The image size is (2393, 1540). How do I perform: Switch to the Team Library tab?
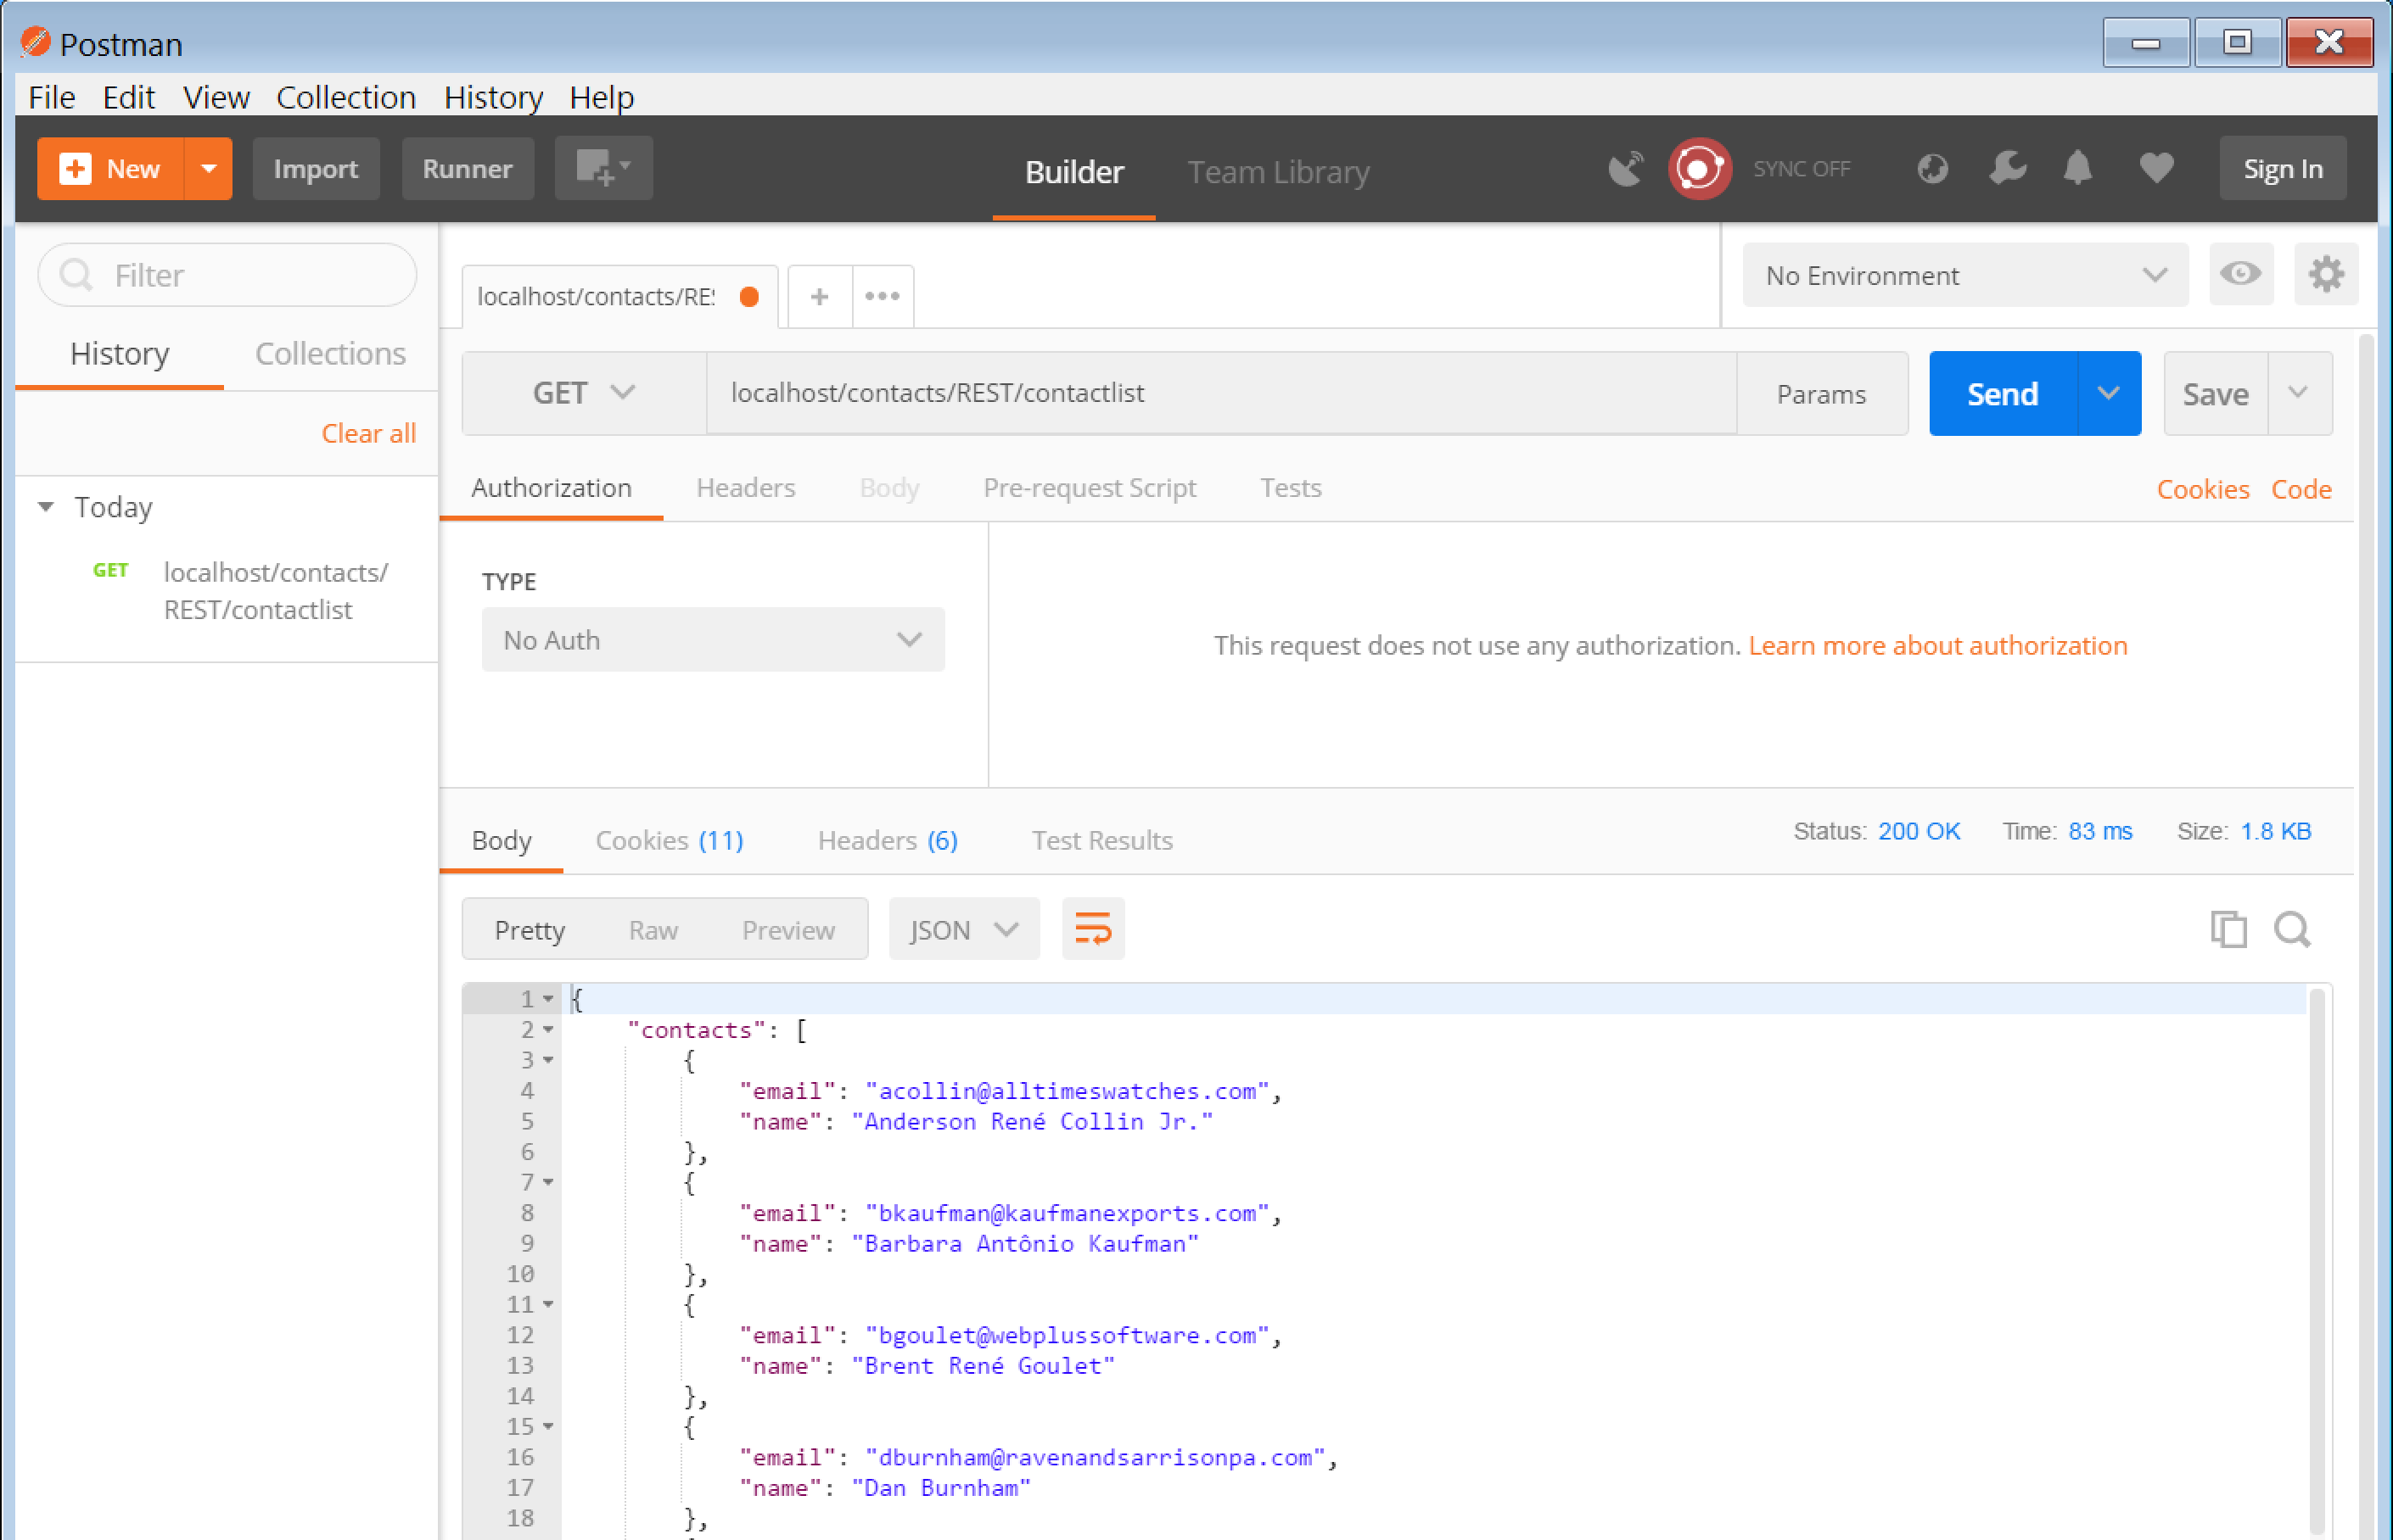[1277, 171]
